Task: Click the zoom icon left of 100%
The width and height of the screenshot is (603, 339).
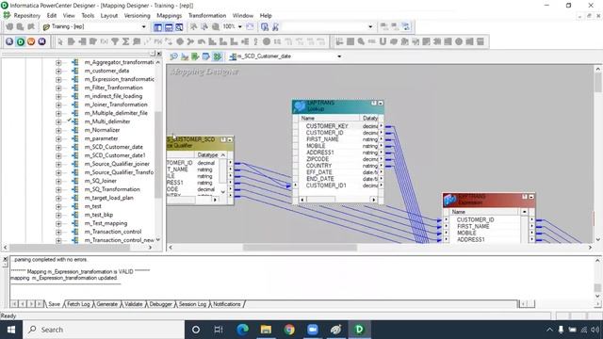Action: (216, 26)
